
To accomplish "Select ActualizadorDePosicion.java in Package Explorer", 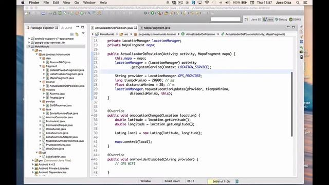I will point(67,86).
